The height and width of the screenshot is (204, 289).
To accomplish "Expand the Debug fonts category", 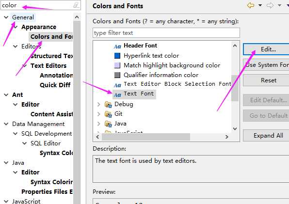I will [99, 104].
